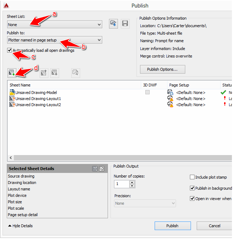233x239 pixels.
Task: Click the Status column header
Action: [x=226, y=85]
